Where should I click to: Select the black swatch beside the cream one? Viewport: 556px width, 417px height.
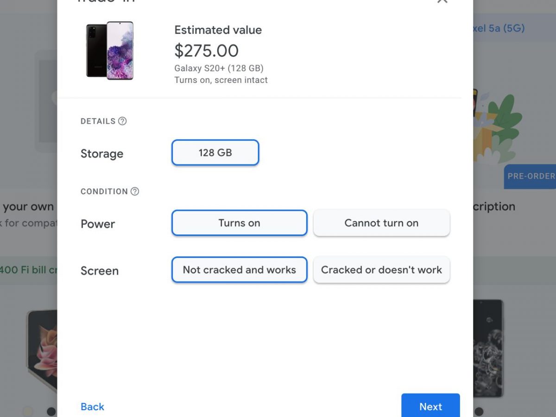tap(51, 411)
